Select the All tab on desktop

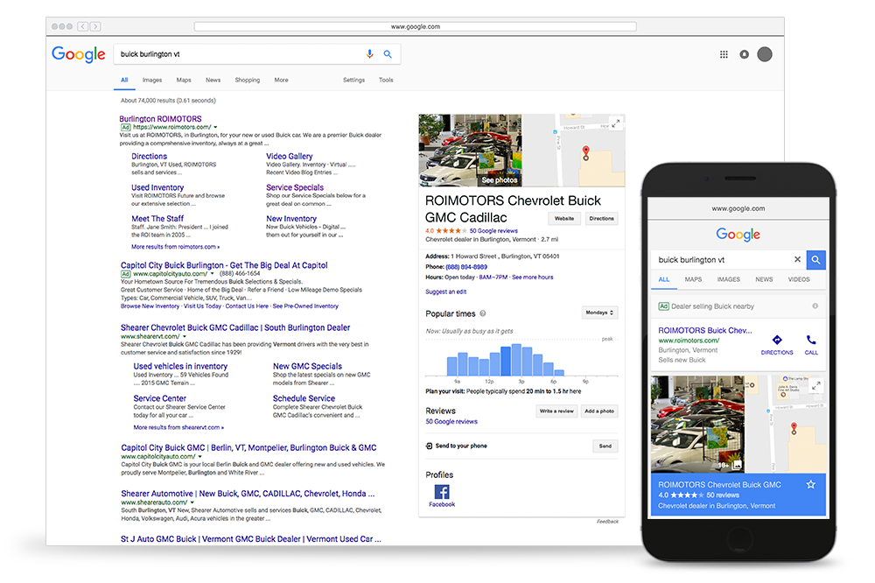pos(124,80)
